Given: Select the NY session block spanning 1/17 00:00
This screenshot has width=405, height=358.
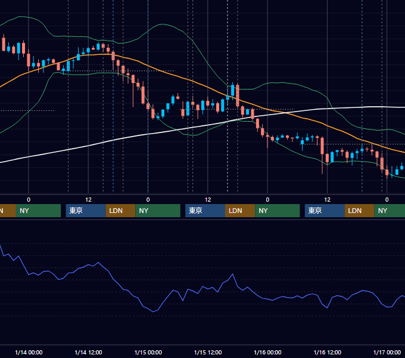Looking at the screenshot, I should coord(390,211).
